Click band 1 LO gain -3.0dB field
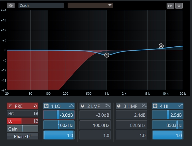The height and width of the screenshot is (146, 192). click(59, 115)
